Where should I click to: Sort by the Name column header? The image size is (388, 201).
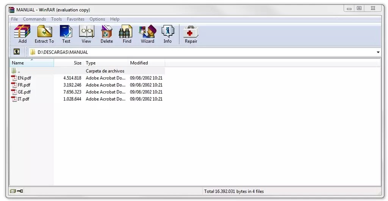32,63
